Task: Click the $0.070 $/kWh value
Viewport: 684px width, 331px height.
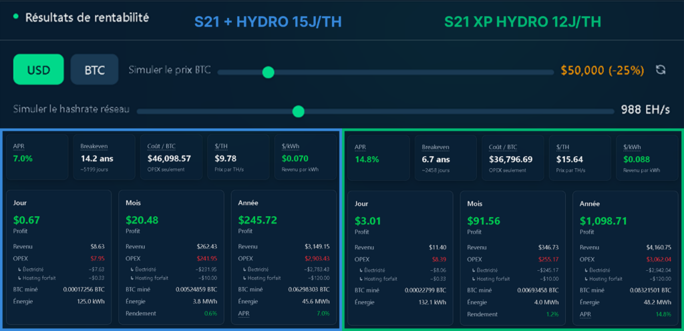Action: pos(295,159)
